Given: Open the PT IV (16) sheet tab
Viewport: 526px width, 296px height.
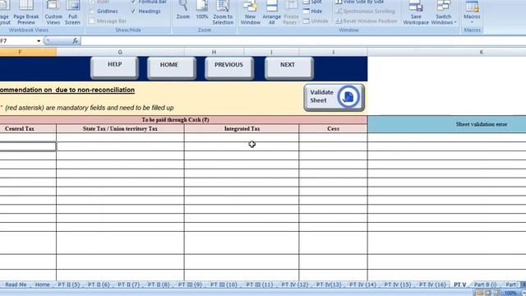Looking at the screenshot, I should click(x=432, y=284).
